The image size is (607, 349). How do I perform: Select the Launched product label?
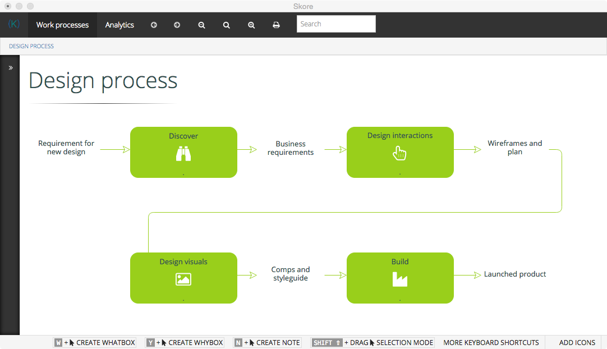pos(515,274)
